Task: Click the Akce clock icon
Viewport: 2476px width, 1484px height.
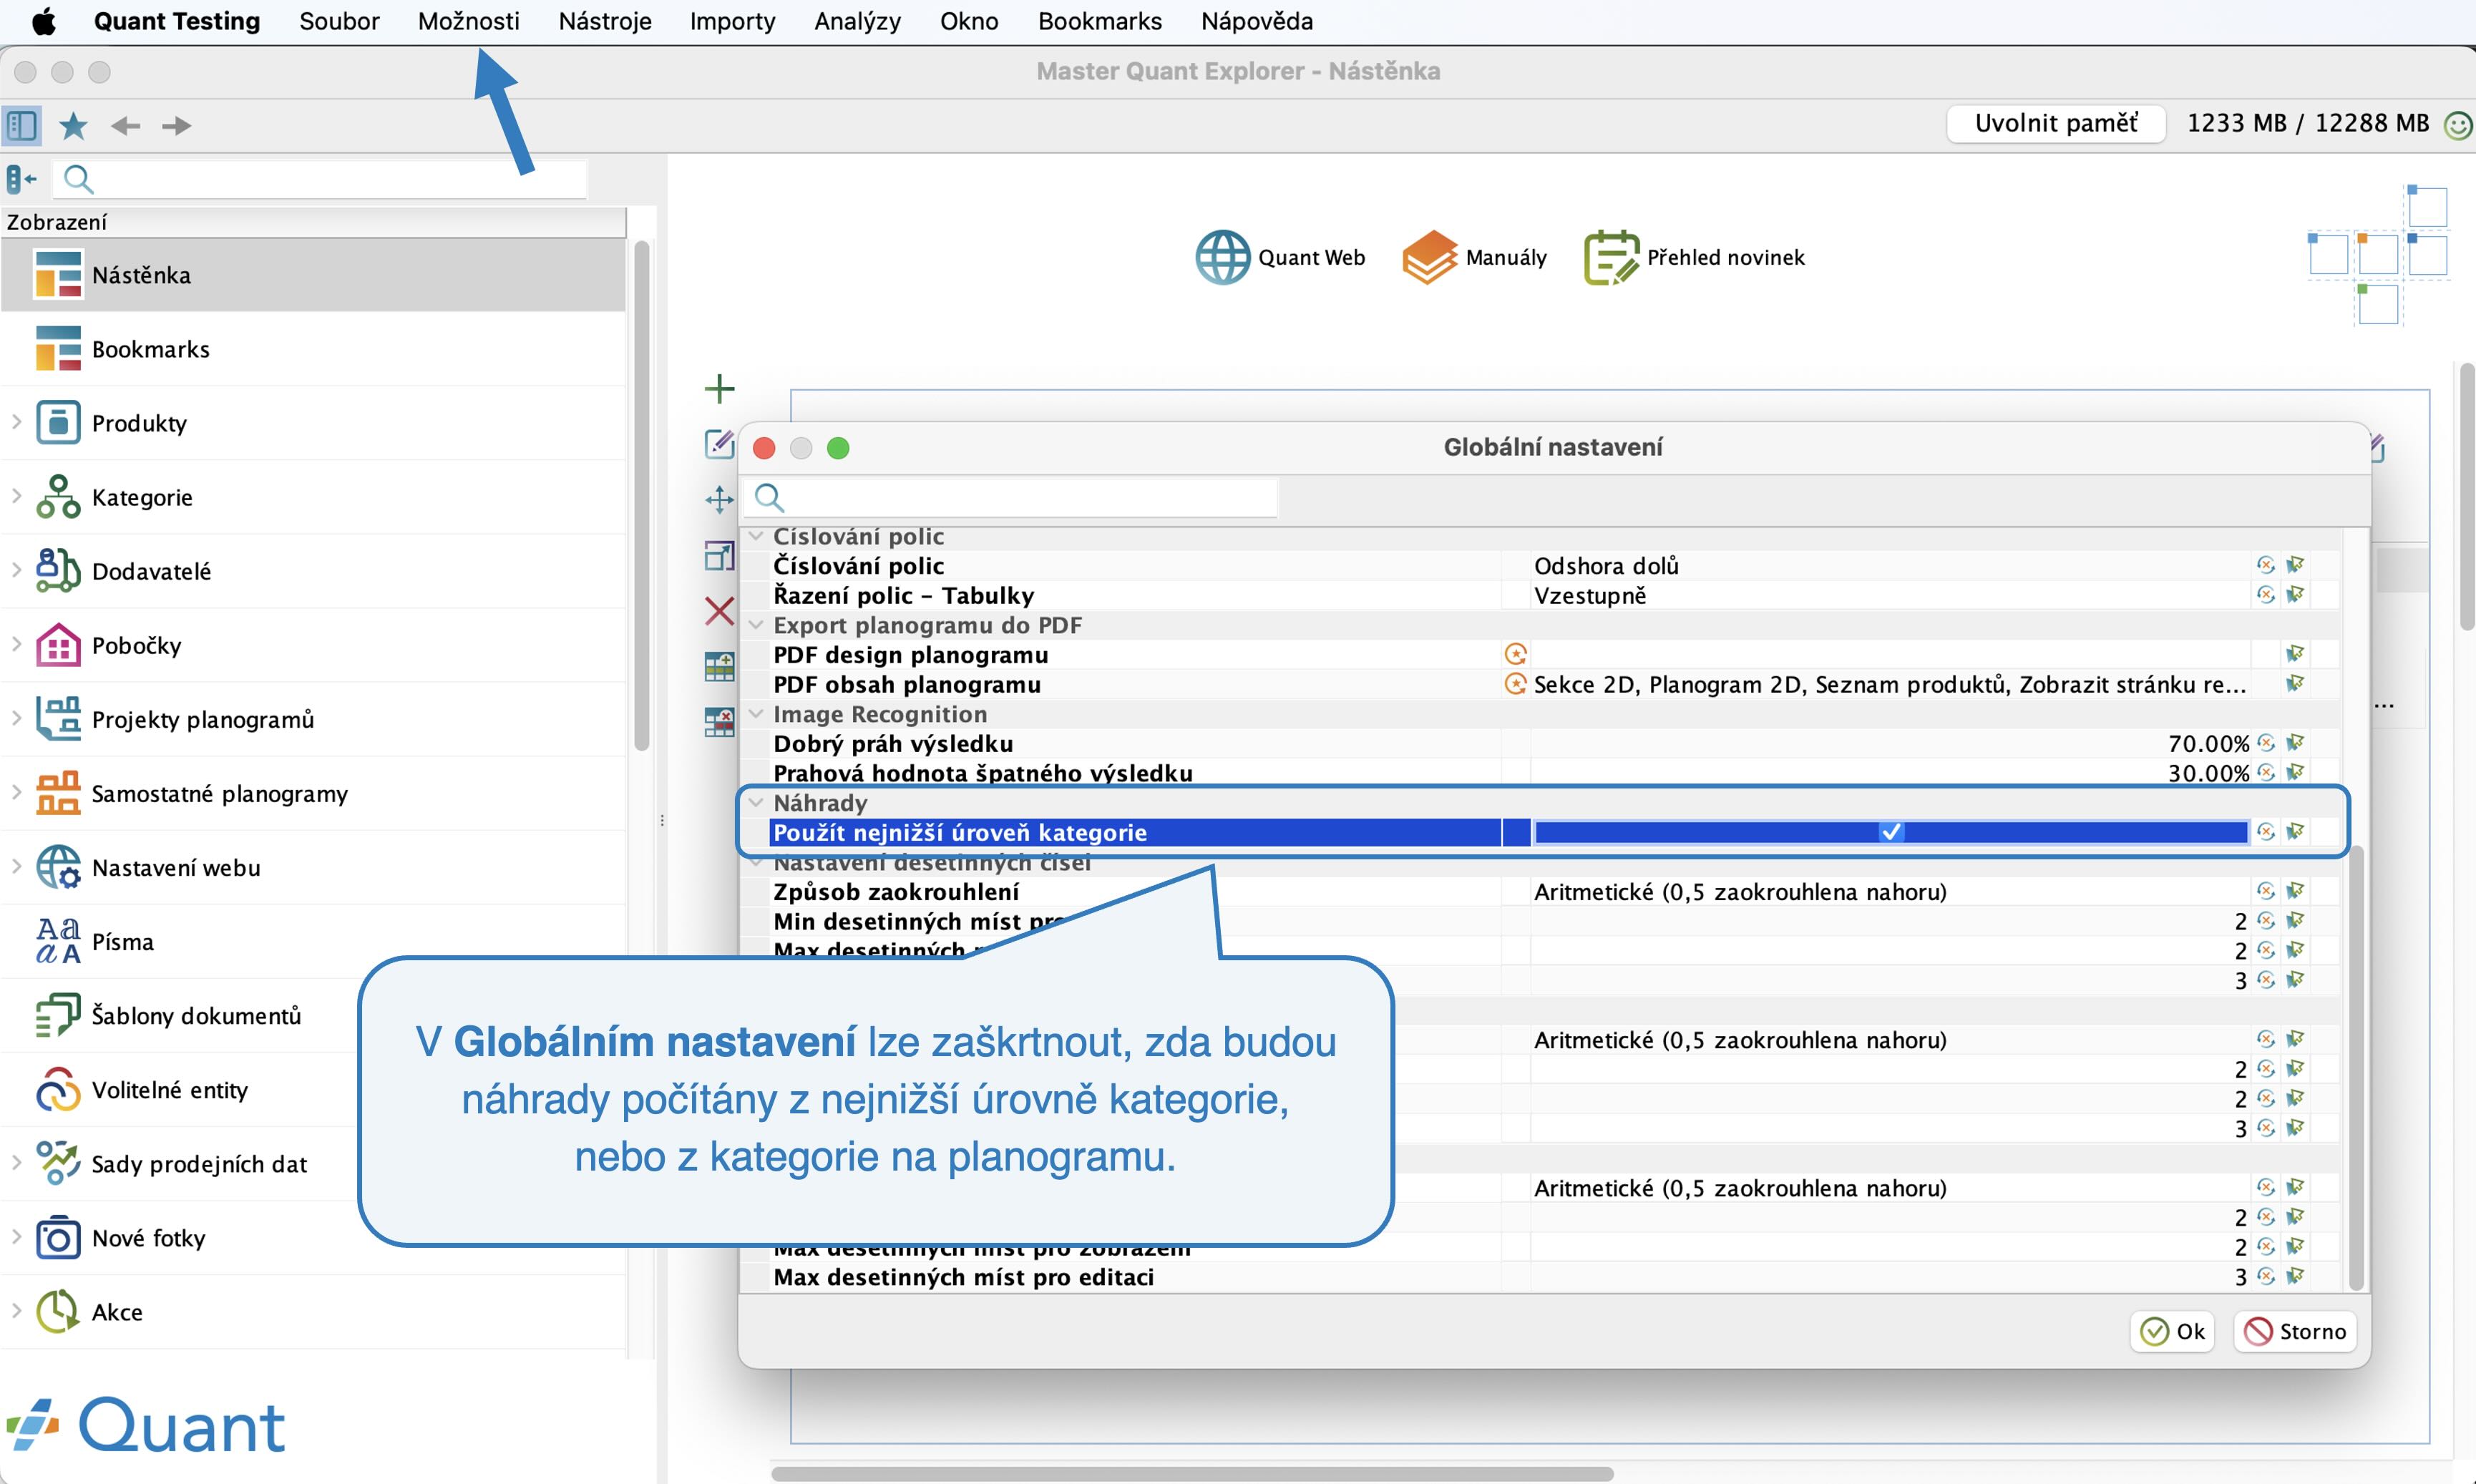Action: 58,1312
